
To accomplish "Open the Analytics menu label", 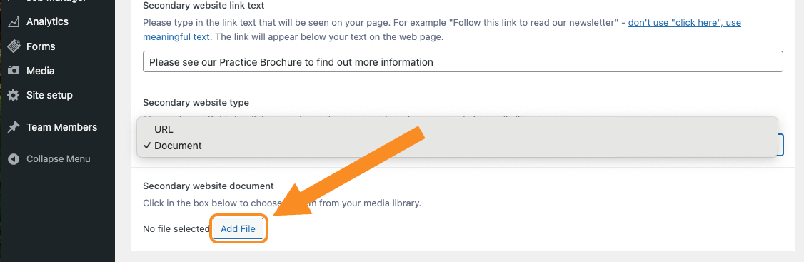I will [x=47, y=21].
